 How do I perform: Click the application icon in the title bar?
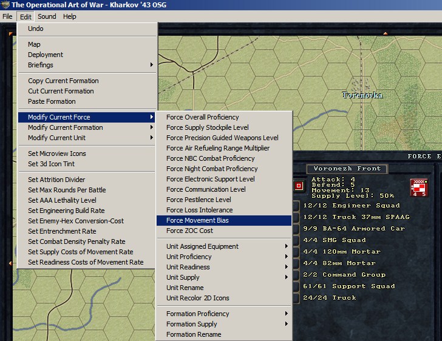tap(5, 5)
